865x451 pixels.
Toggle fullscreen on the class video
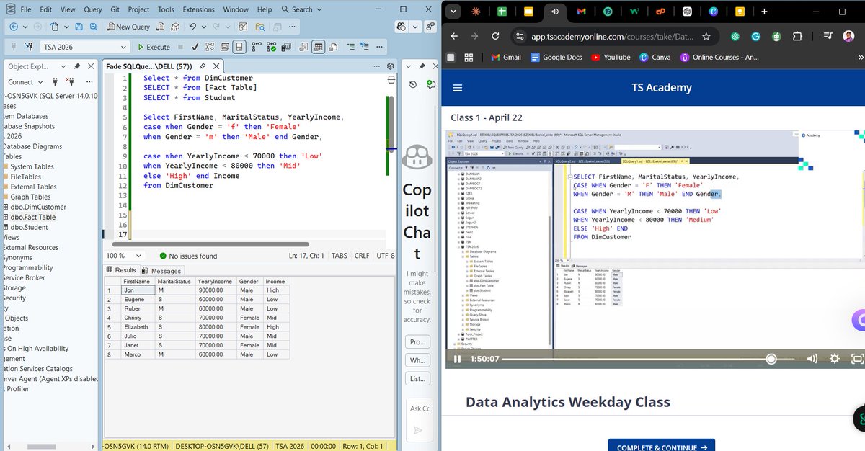point(857,359)
